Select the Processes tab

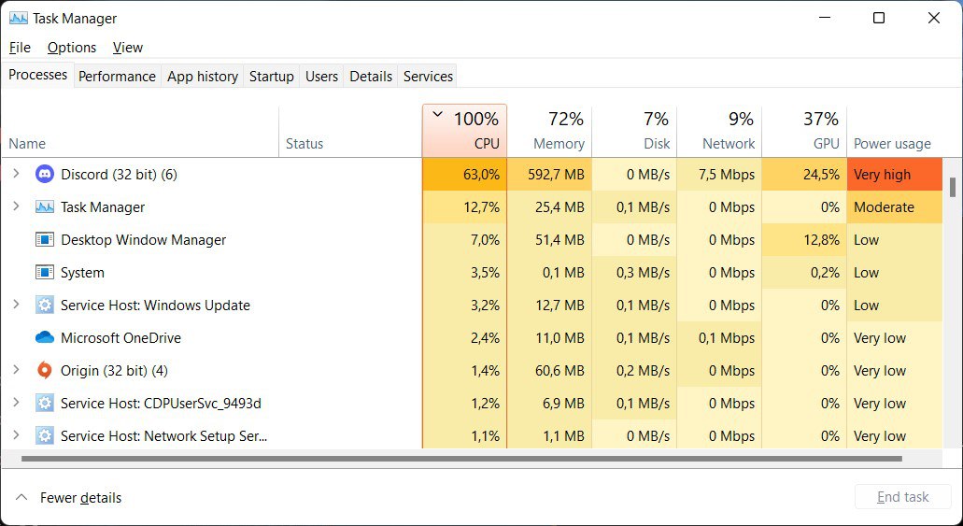coord(37,75)
